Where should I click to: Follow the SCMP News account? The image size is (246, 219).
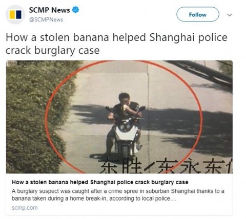point(198,14)
